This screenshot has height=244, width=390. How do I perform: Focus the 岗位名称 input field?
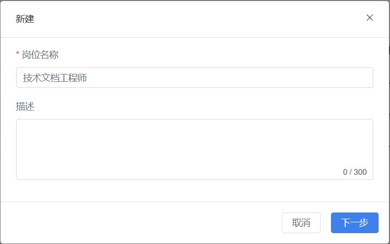pyautogui.click(x=194, y=78)
